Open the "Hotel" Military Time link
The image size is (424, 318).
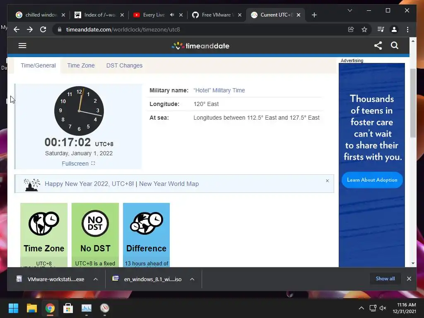pos(219,90)
